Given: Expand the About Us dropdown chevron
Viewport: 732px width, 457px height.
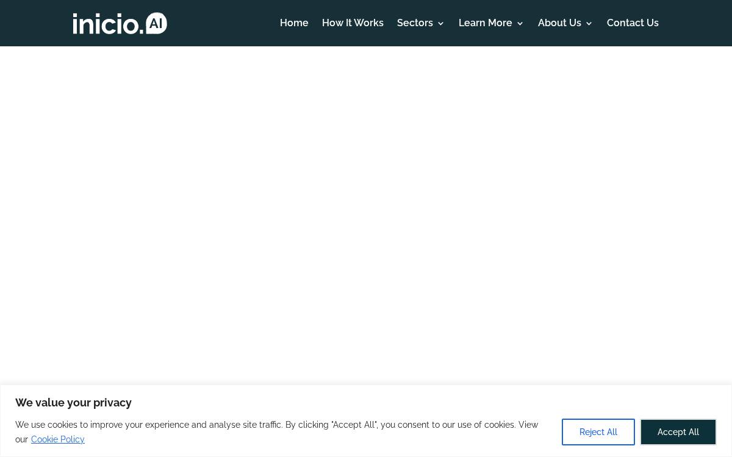Looking at the screenshot, I should 589,24.
